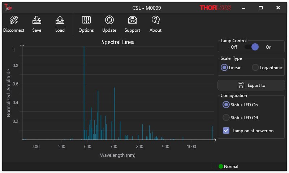
Task: Save the spectrum with the Save icon
Action: 37,20
